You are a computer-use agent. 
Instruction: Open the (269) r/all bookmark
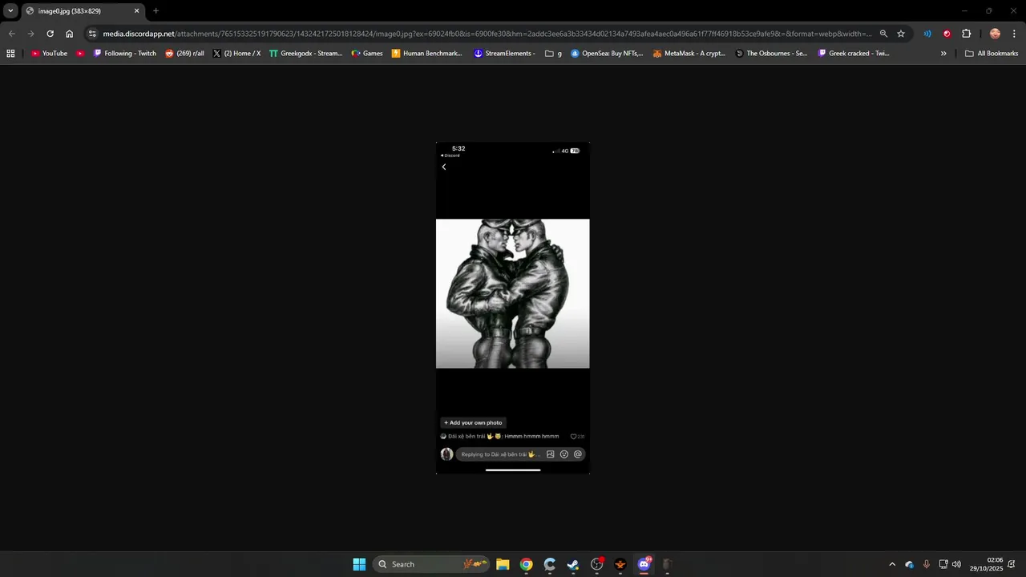click(184, 54)
